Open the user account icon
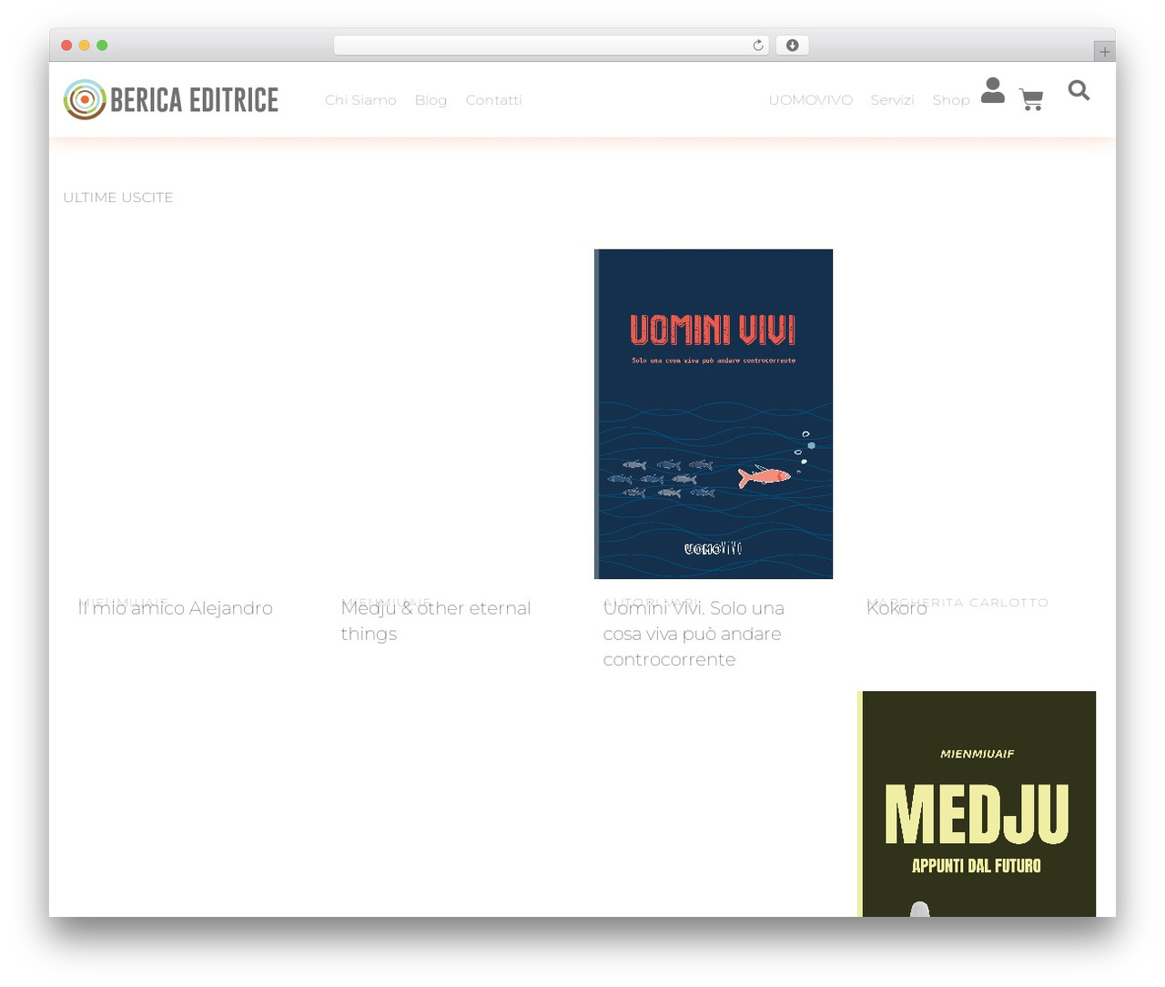Screen dimensions: 1165x987 click(x=993, y=90)
